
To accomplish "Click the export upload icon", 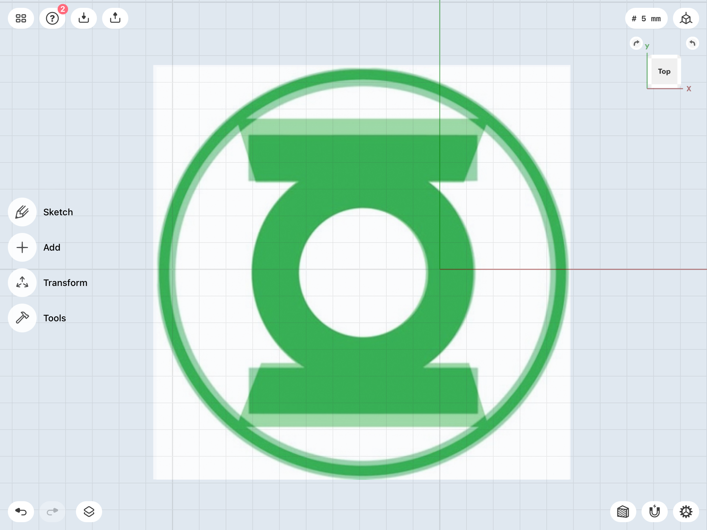I will click(x=115, y=18).
